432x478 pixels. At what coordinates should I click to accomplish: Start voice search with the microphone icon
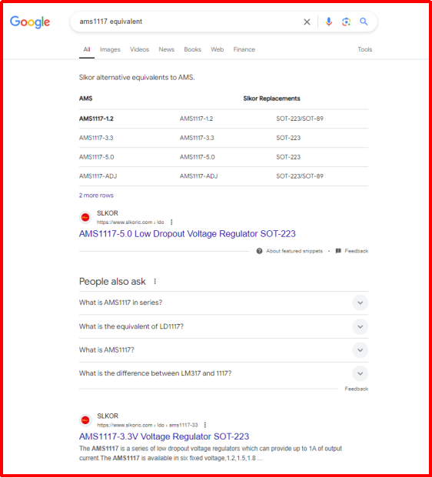(328, 22)
